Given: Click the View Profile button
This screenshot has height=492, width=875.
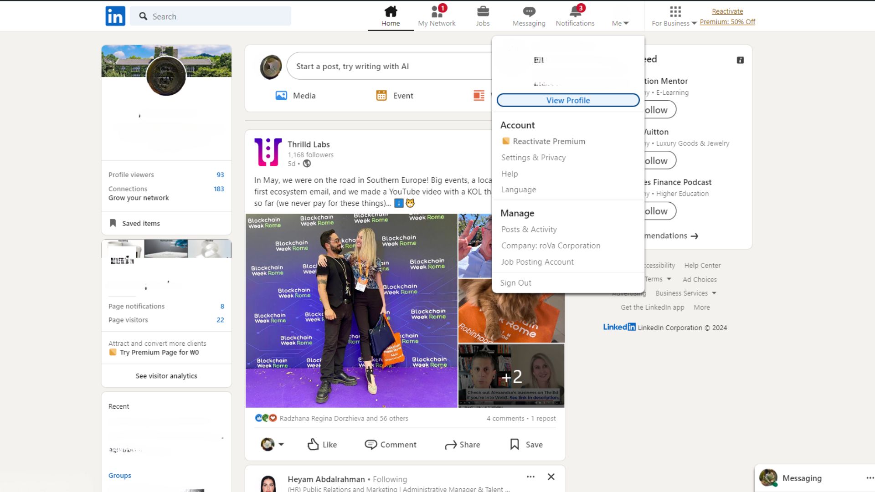Looking at the screenshot, I should pyautogui.click(x=568, y=100).
